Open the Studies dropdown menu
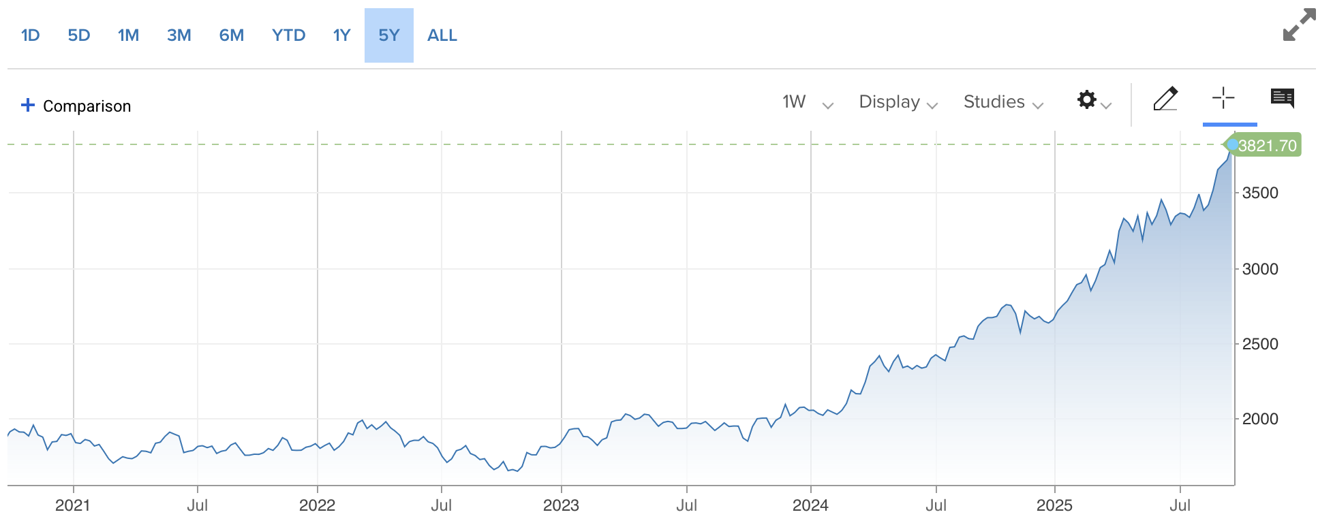 click(1002, 102)
